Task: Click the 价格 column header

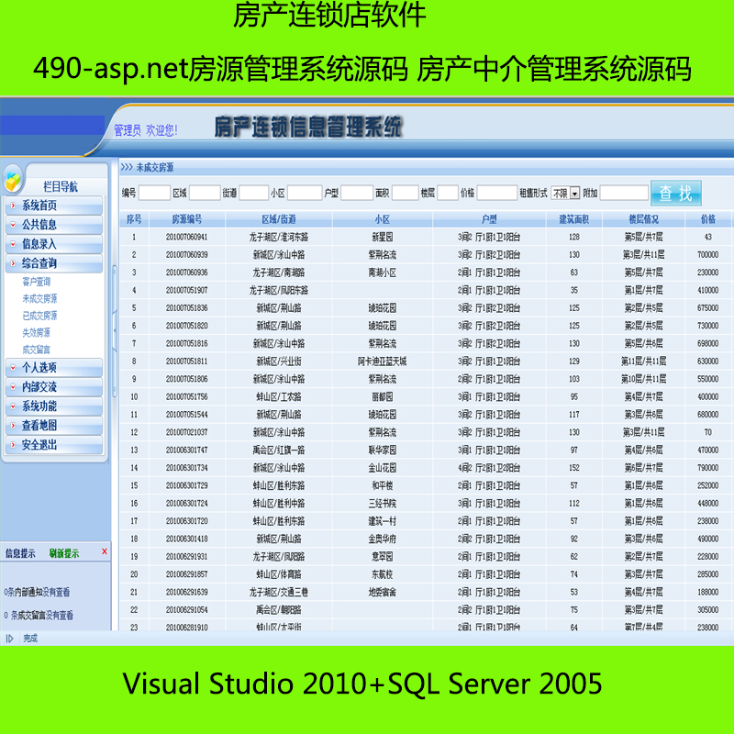Action: pos(708,219)
